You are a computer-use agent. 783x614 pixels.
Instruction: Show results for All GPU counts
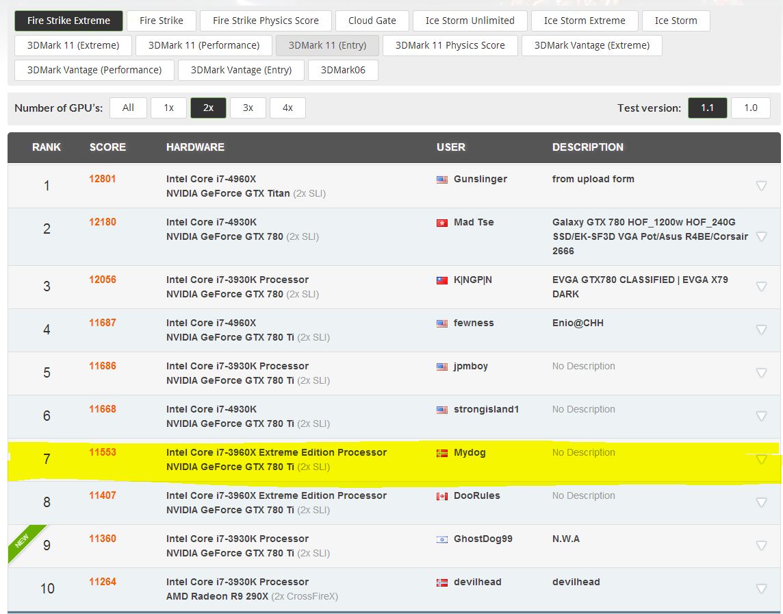pos(129,108)
